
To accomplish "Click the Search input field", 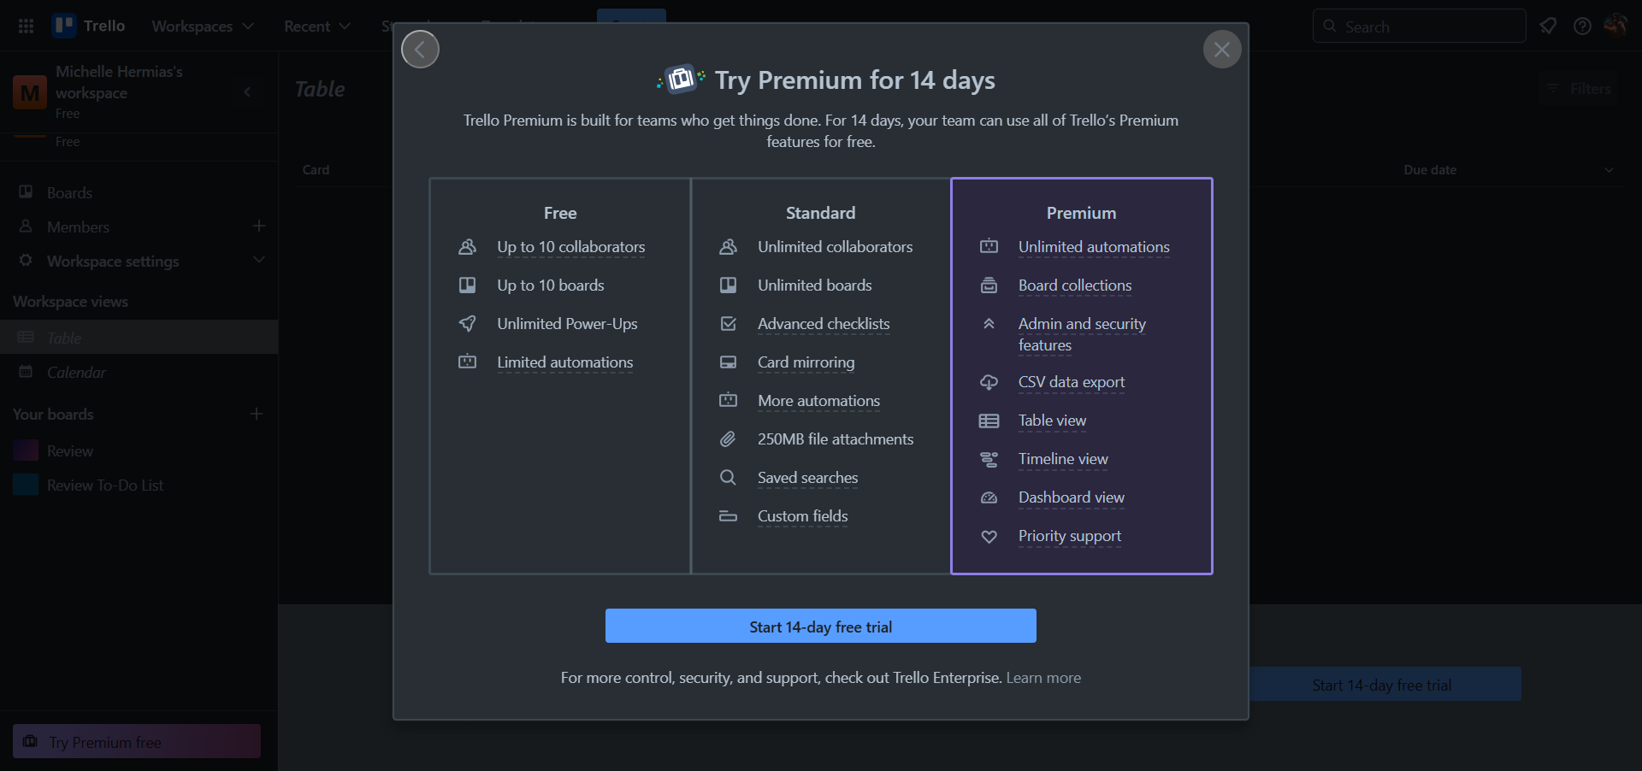I will click(x=1420, y=26).
